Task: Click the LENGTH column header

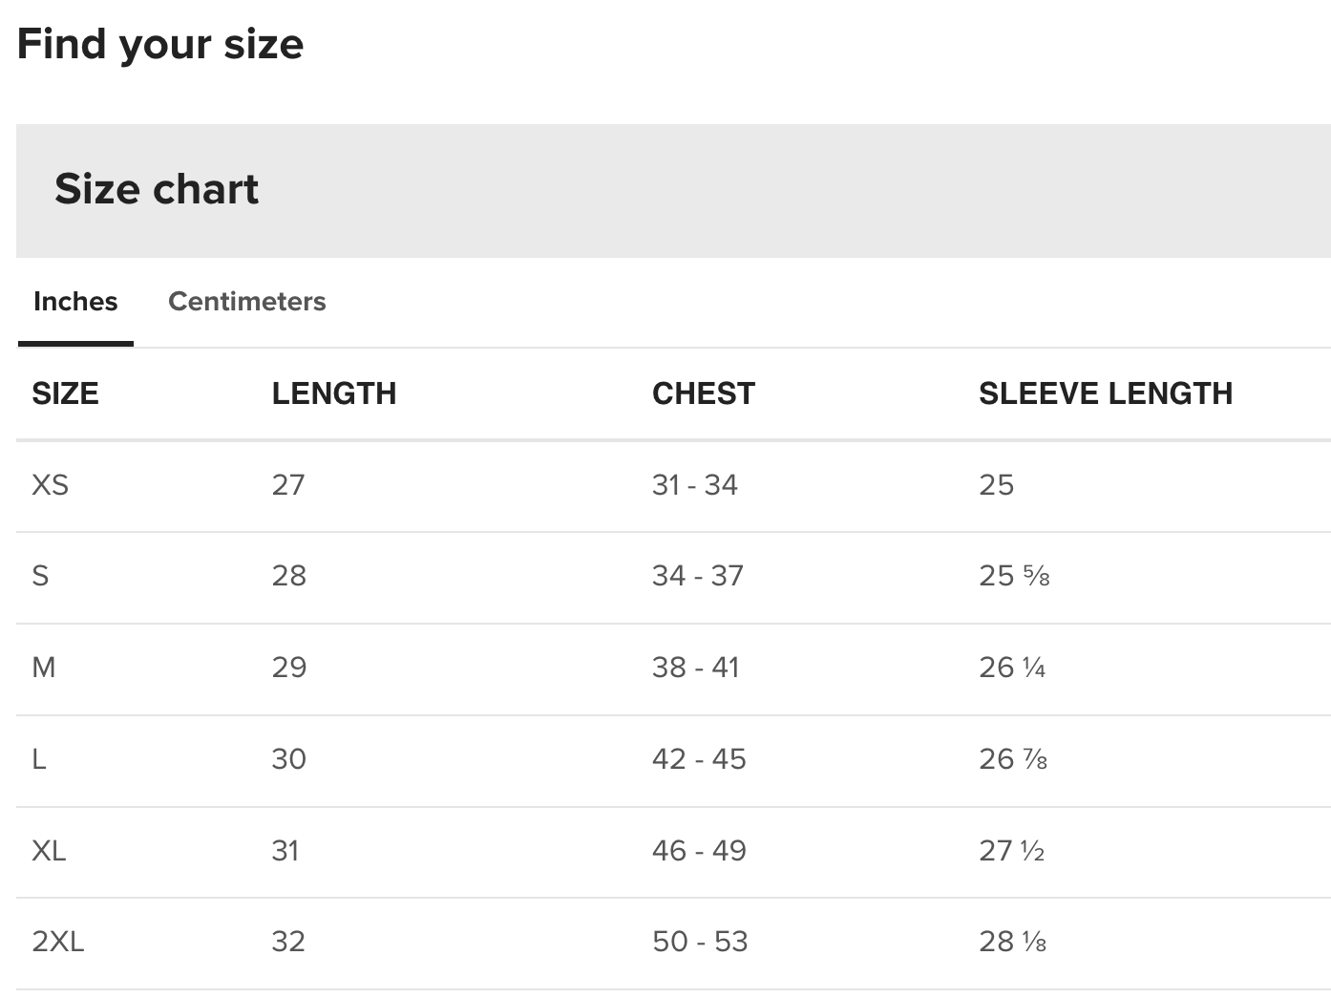Action: [333, 393]
